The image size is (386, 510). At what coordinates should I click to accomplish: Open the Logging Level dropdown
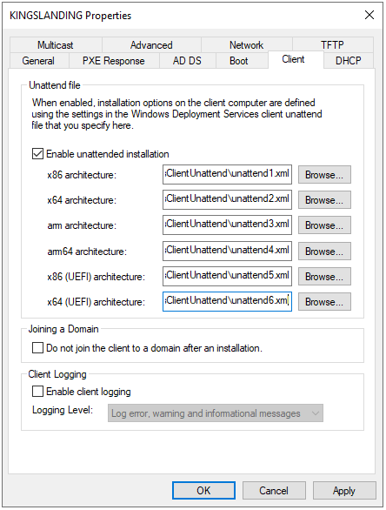tap(216, 413)
